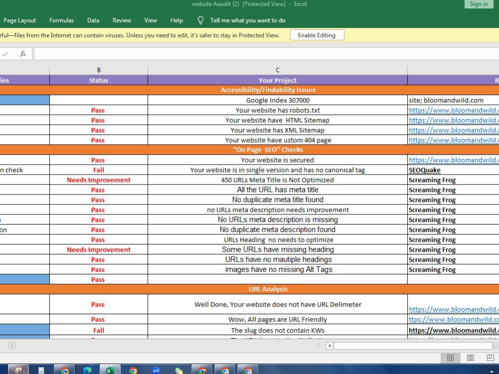The width and height of the screenshot is (499, 374).
Task: Select Needs Improvement for missing heading row
Action: point(99,250)
